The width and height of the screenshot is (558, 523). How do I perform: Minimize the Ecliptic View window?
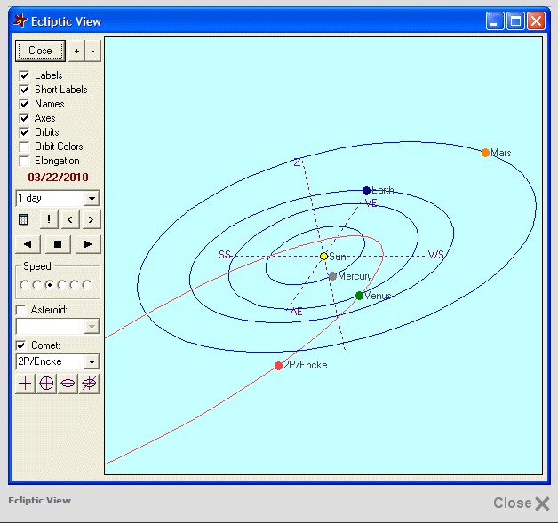click(495, 20)
